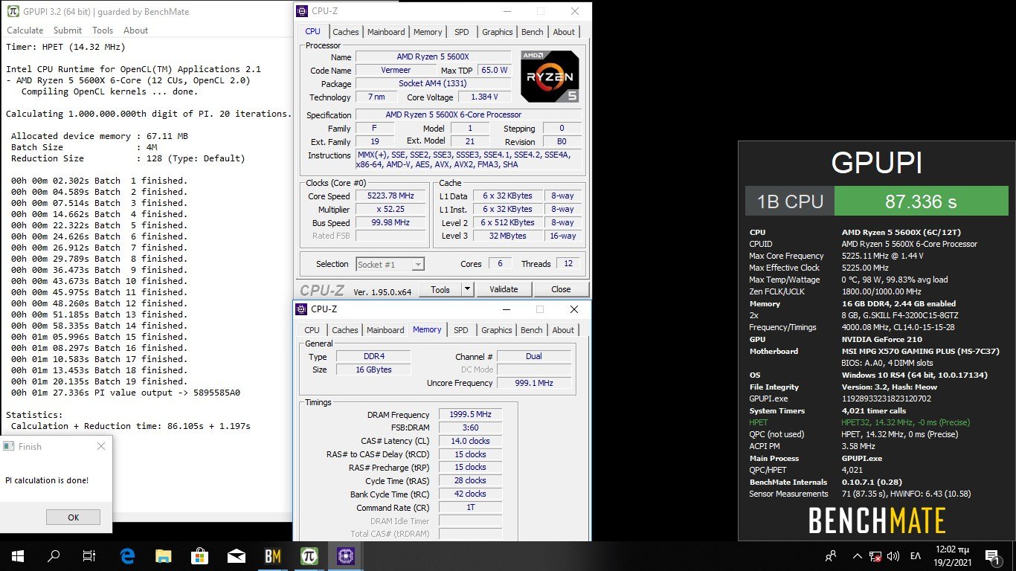Select CPU tab in lower CPU-Z window
Viewport: 1016px width, 571px height.
pos(312,330)
